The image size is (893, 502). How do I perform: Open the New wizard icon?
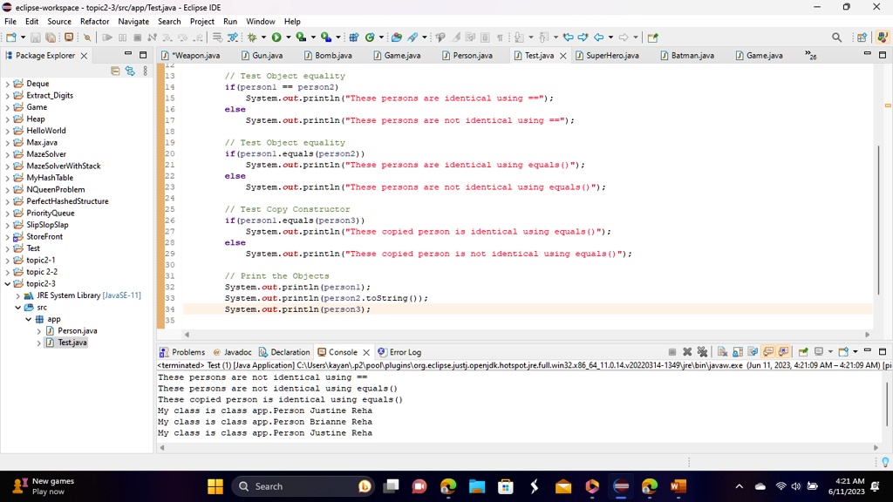[x=11, y=37]
